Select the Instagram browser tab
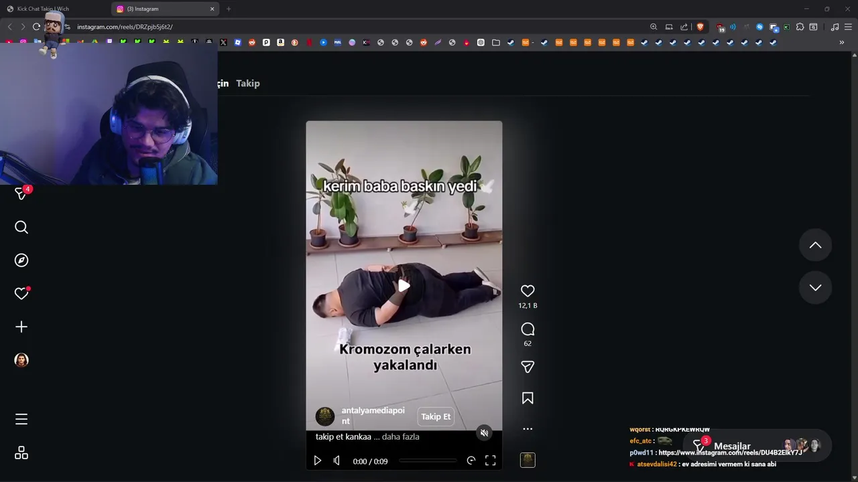Image resolution: width=858 pixels, height=482 pixels. pos(166,9)
